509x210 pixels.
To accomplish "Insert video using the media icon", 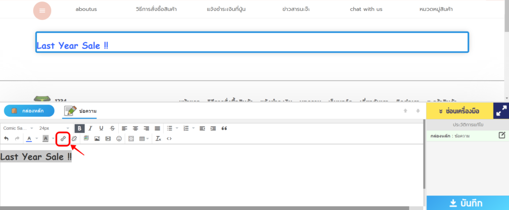I will (108, 138).
